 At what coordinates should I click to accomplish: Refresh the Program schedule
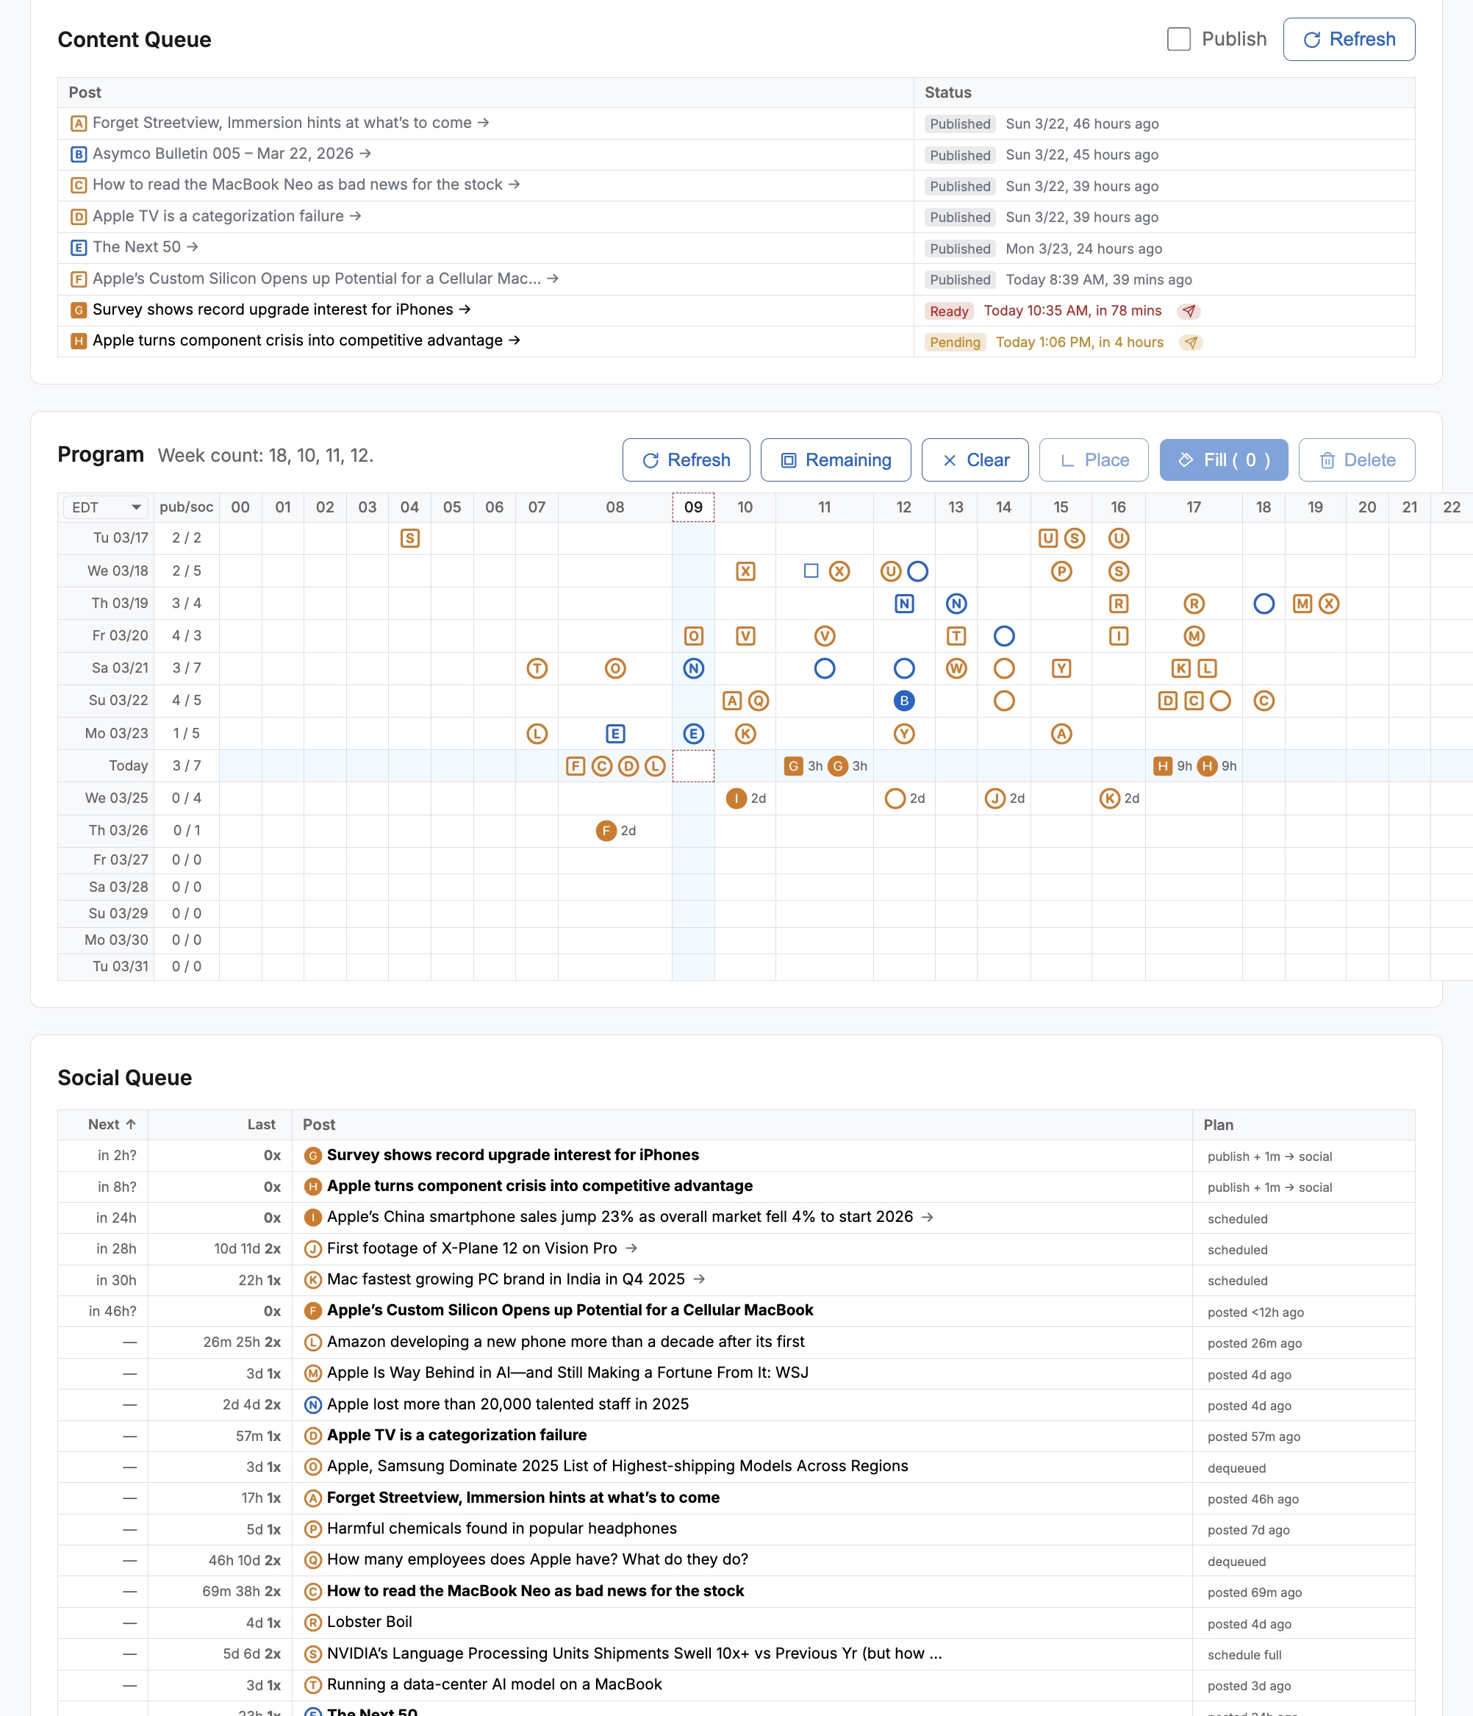tap(686, 460)
